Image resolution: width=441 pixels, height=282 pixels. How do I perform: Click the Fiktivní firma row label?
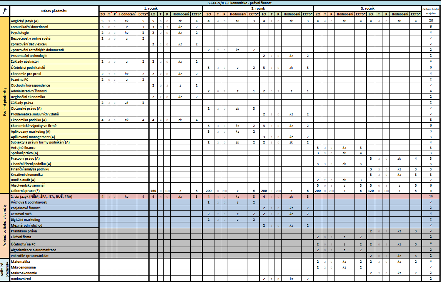tap(54, 237)
